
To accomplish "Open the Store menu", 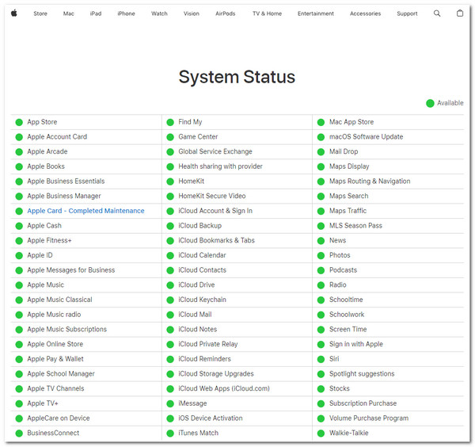I will point(40,13).
